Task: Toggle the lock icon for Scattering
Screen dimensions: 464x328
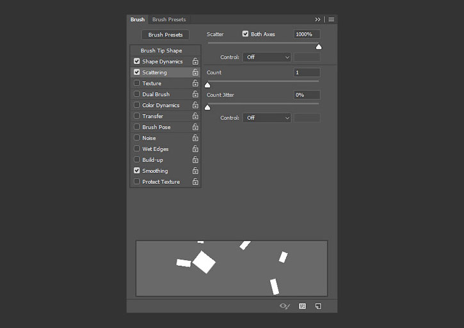Action: pos(195,72)
